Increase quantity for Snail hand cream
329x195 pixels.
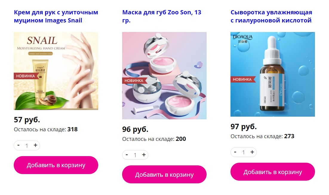pos(36,145)
